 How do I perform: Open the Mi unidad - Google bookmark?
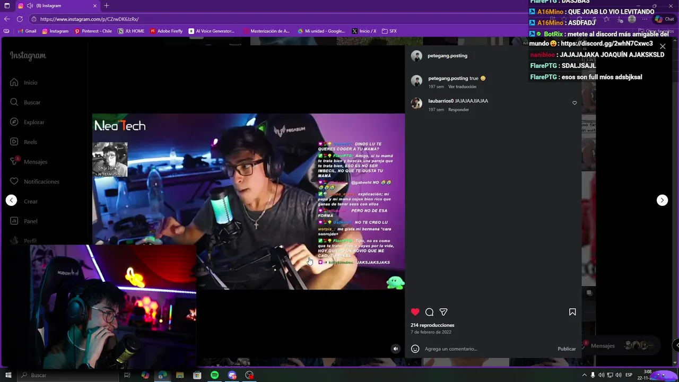click(x=321, y=31)
